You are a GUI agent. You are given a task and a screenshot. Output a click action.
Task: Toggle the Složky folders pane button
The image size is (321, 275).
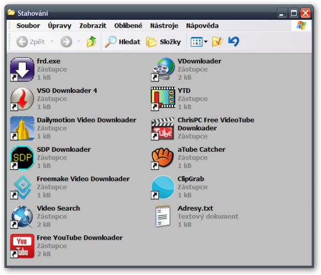tap(163, 42)
